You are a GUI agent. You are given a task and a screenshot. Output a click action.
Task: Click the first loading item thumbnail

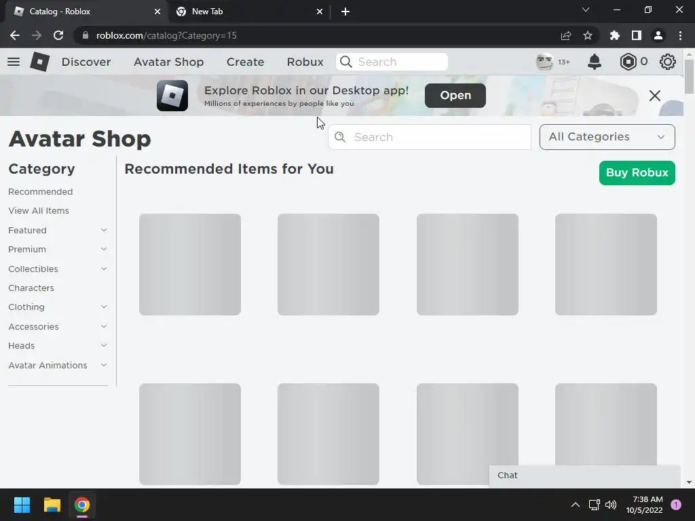[x=190, y=265]
